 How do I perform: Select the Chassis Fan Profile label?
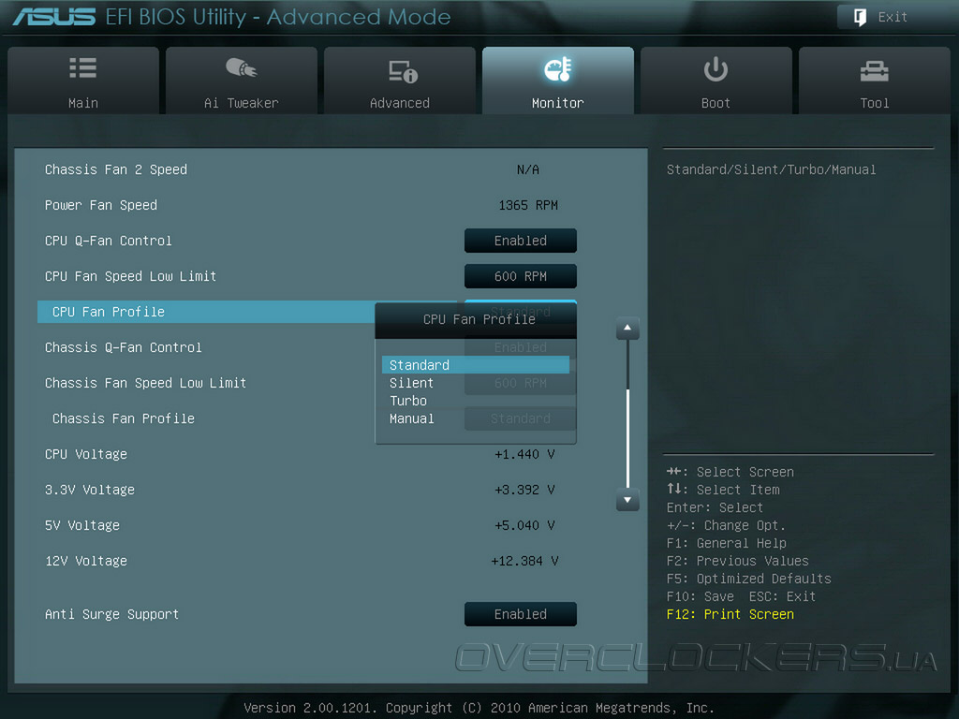click(x=124, y=418)
